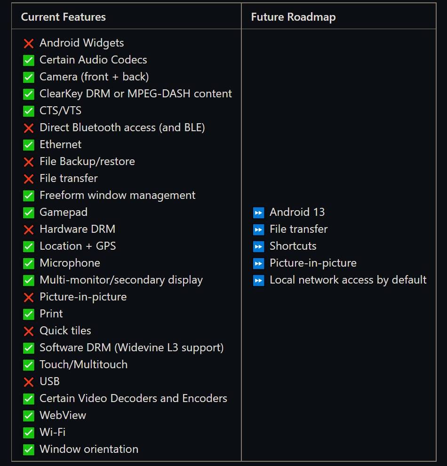Viewport: 447px width, 466px height.
Task: Click the green checkmark beside Gamepad
Action: click(29, 213)
